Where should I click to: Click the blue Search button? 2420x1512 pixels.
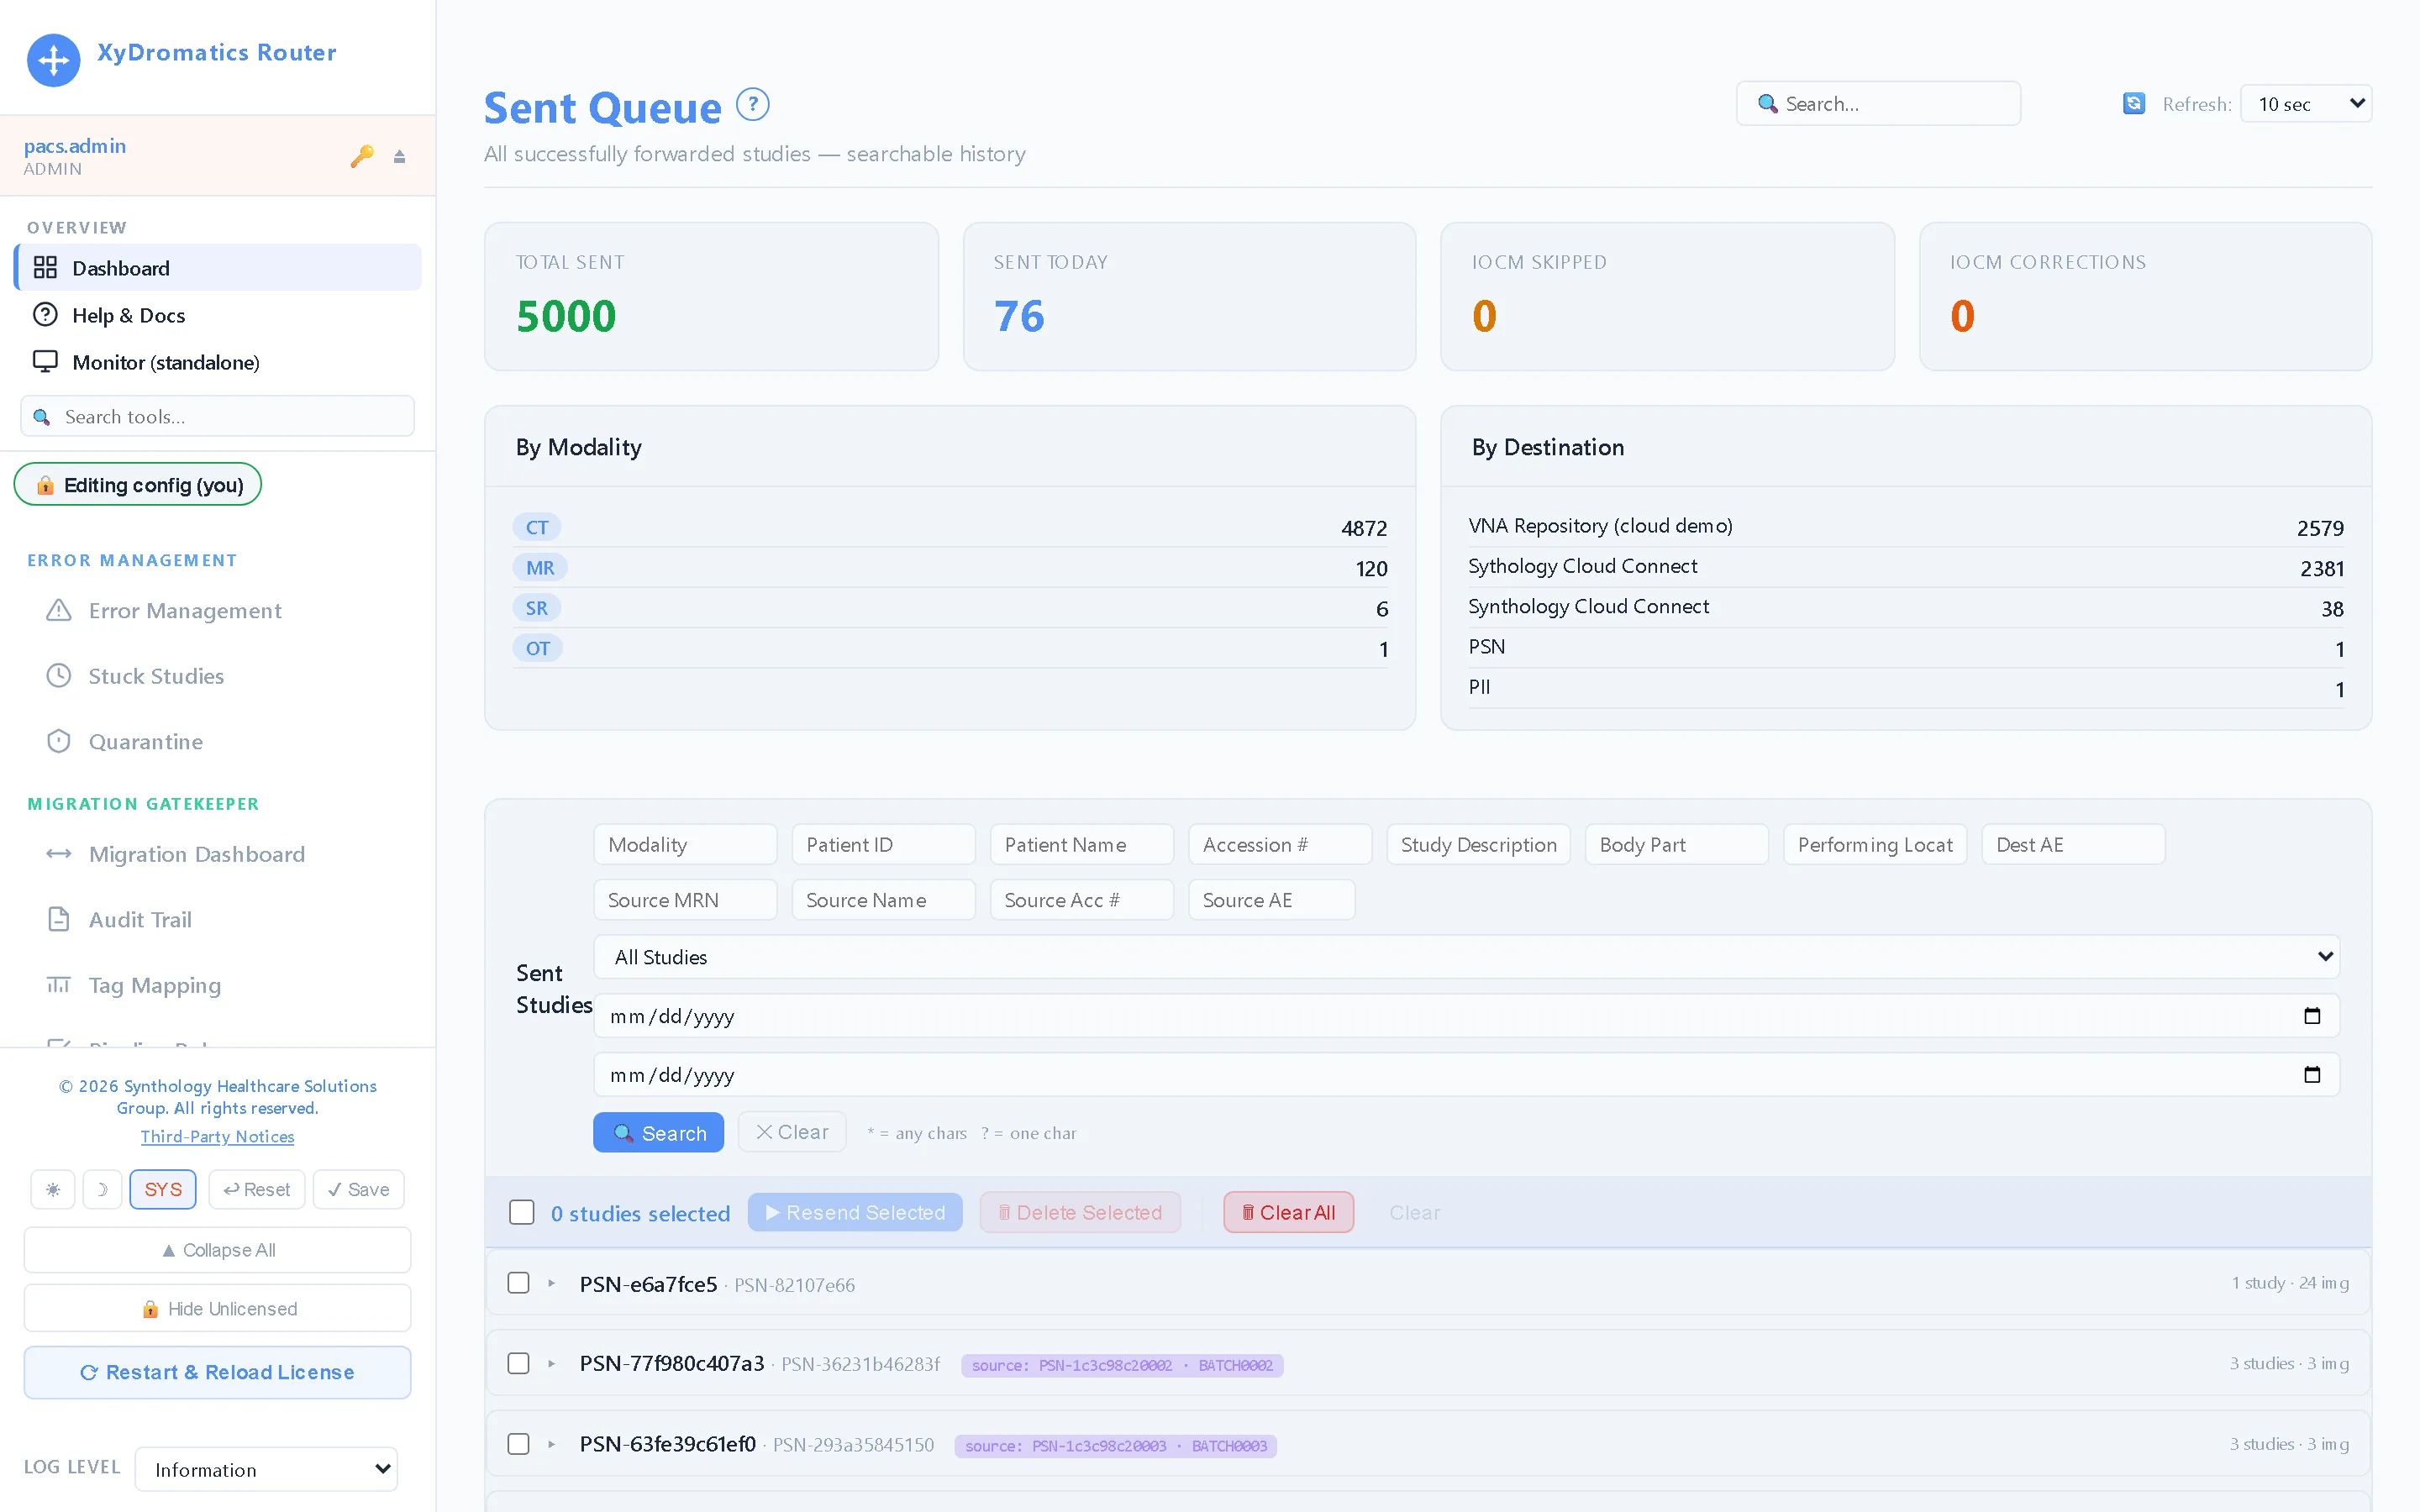[658, 1132]
